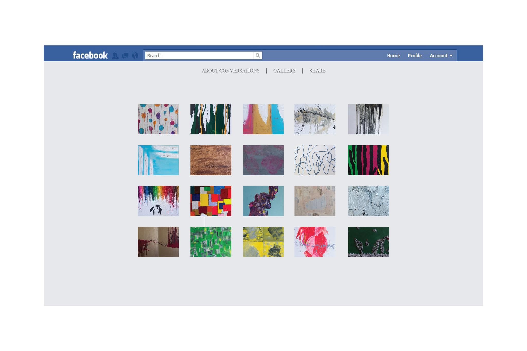Open the multicolored squares painting
This screenshot has width=527, height=351.
[x=211, y=201]
